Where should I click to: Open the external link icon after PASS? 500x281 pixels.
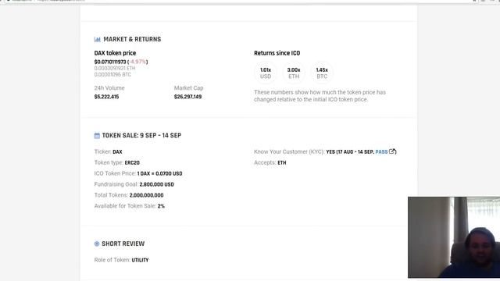click(392, 151)
